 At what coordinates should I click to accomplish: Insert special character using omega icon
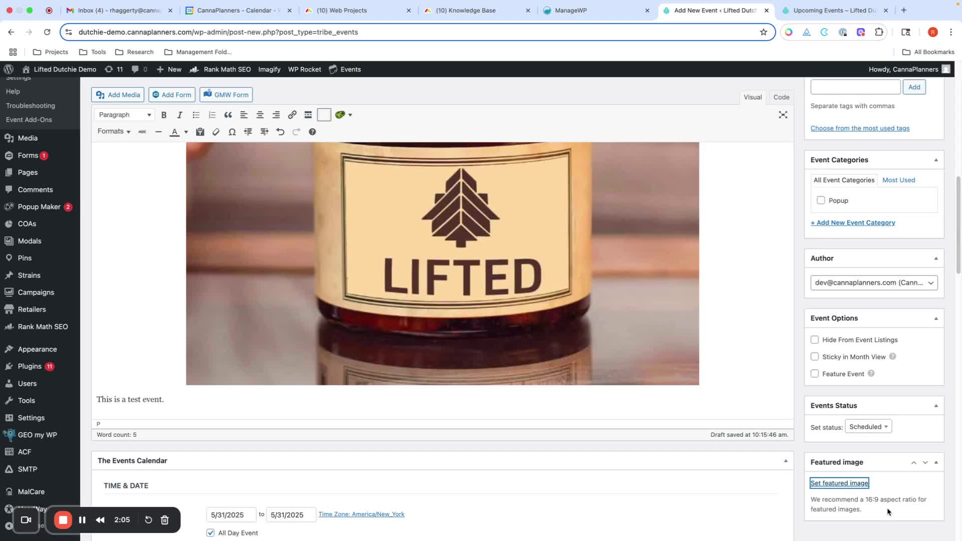pos(232,132)
